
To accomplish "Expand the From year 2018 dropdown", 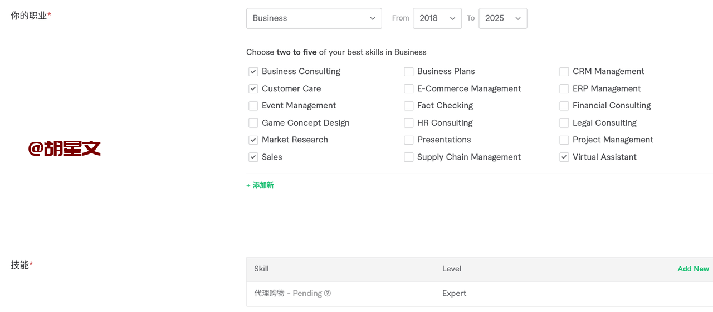I will [437, 18].
